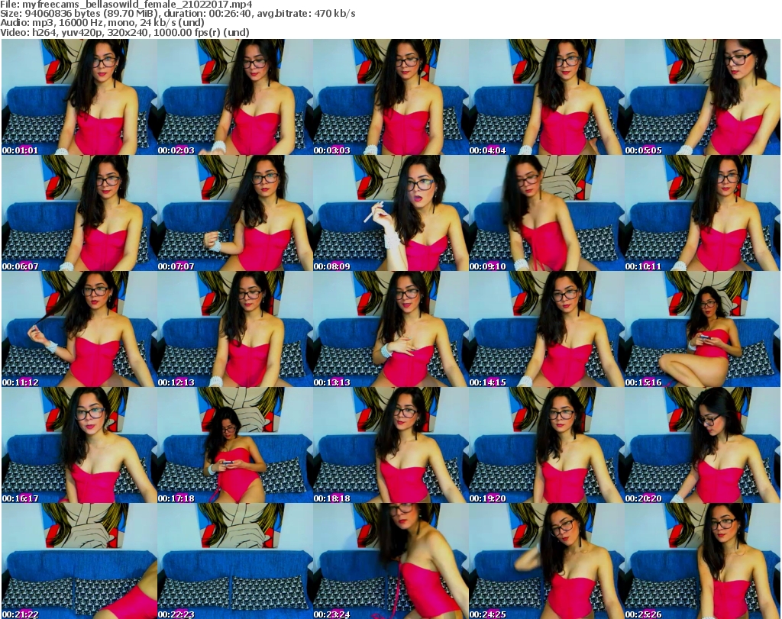Select the thumbnail timestamped 00:20:20

(x=703, y=445)
